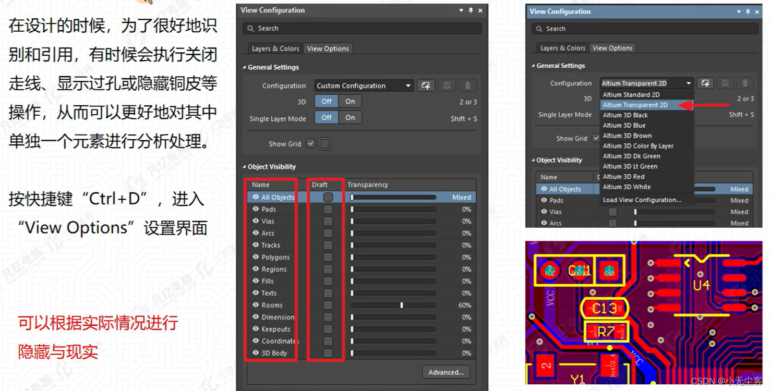The width and height of the screenshot is (771, 391).
Task: Check the Draft box for Rooms
Action: point(329,305)
